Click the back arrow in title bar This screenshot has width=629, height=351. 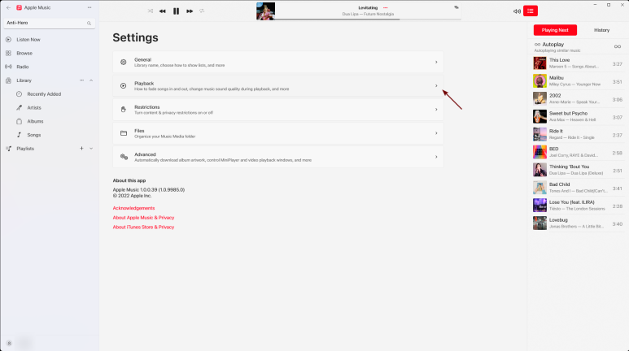click(8, 7)
